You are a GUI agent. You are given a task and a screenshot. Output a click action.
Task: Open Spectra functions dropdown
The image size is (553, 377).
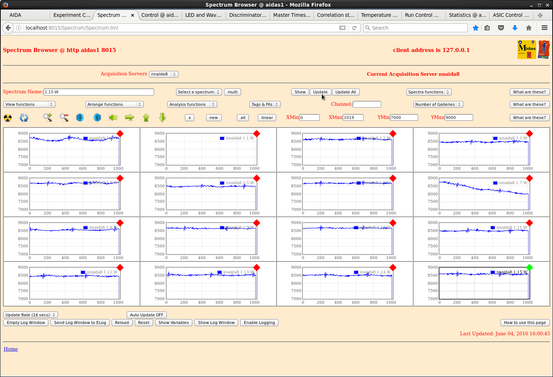point(429,92)
